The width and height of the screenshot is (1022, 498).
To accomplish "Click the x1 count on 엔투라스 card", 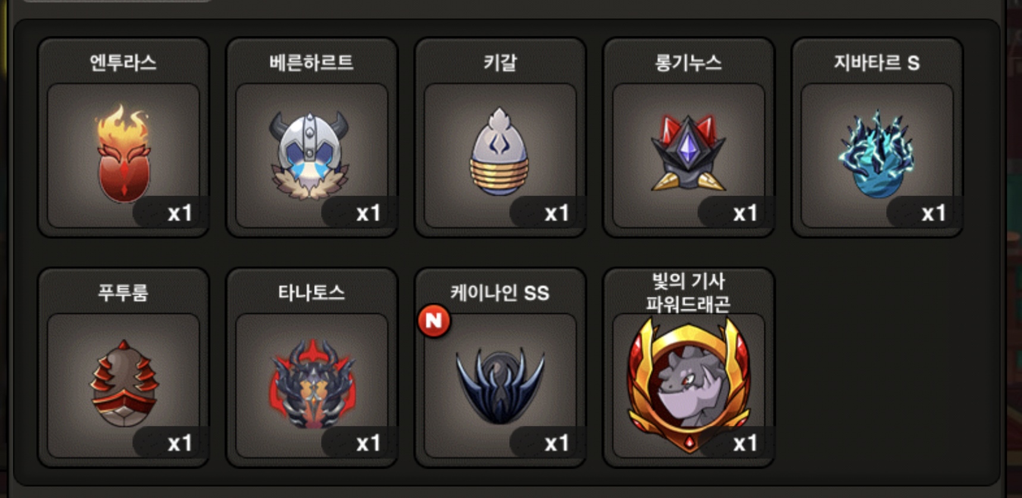I will tap(180, 213).
